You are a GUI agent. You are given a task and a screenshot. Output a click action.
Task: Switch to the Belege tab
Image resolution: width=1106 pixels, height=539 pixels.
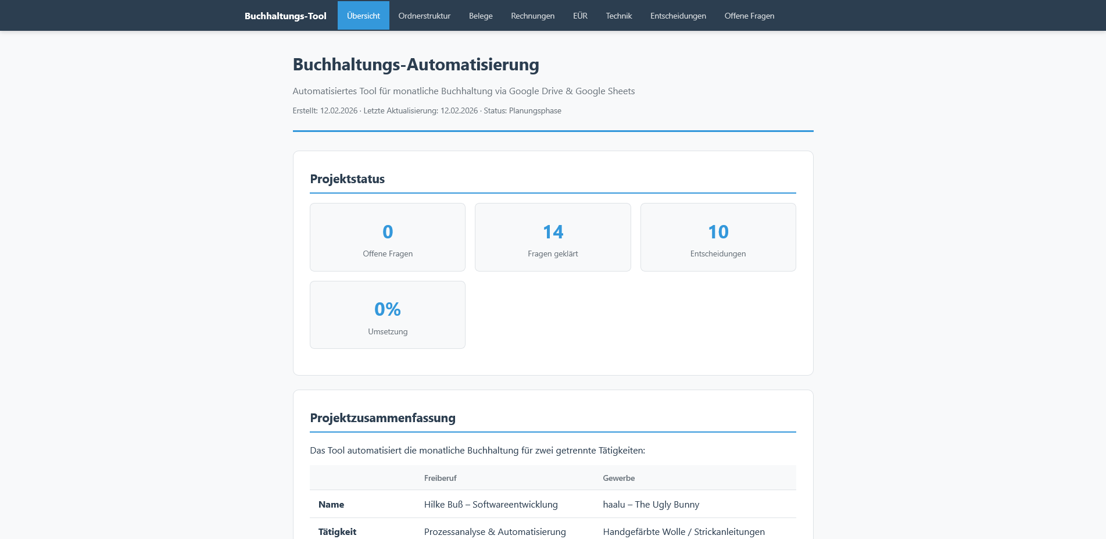pos(481,16)
